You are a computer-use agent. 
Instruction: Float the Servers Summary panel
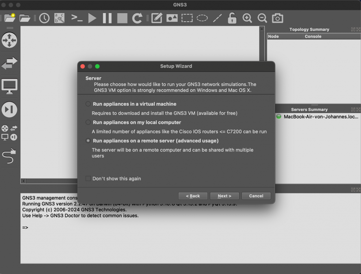(x=353, y=110)
